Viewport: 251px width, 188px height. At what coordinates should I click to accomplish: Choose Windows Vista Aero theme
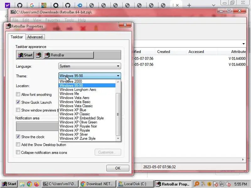click(x=87, y=98)
